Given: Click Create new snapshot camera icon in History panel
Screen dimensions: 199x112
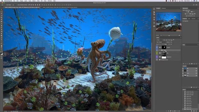Looking at the screenshot, I should point(194,111).
